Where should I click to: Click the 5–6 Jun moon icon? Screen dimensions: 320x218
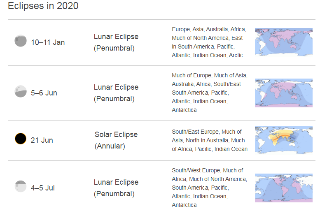(21, 91)
